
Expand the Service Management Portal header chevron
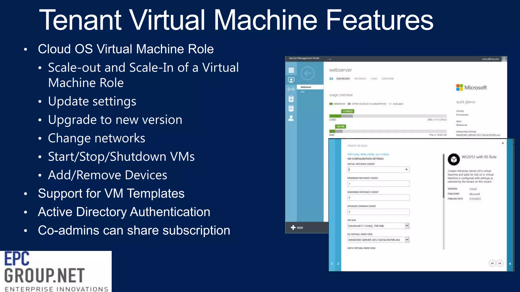click(330, 59)
